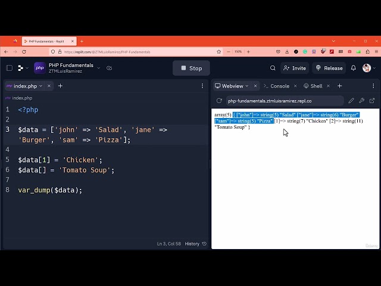This screenshot has height=286, width=381.
Task: Click the lock site-security icon
Action: (60, 52)
